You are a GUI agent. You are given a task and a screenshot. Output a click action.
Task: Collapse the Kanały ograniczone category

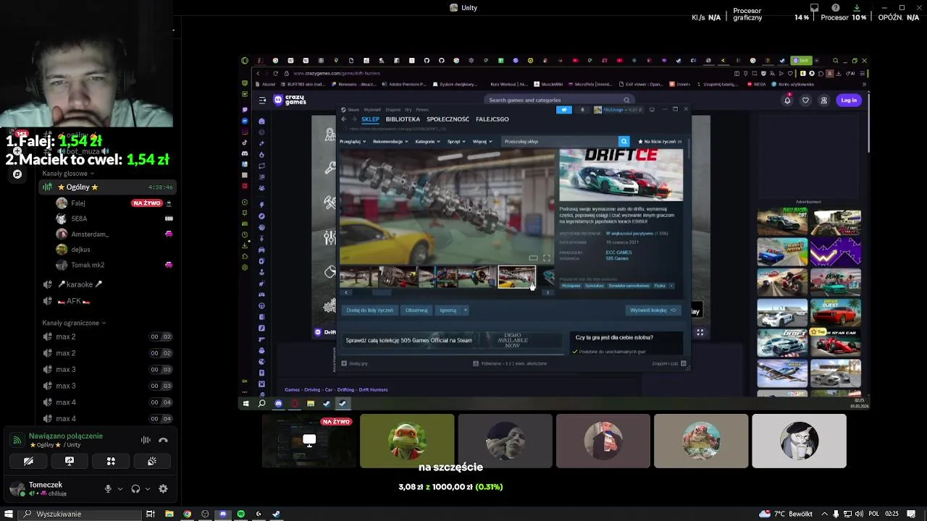pyautogui.click(x=74, y=323)
